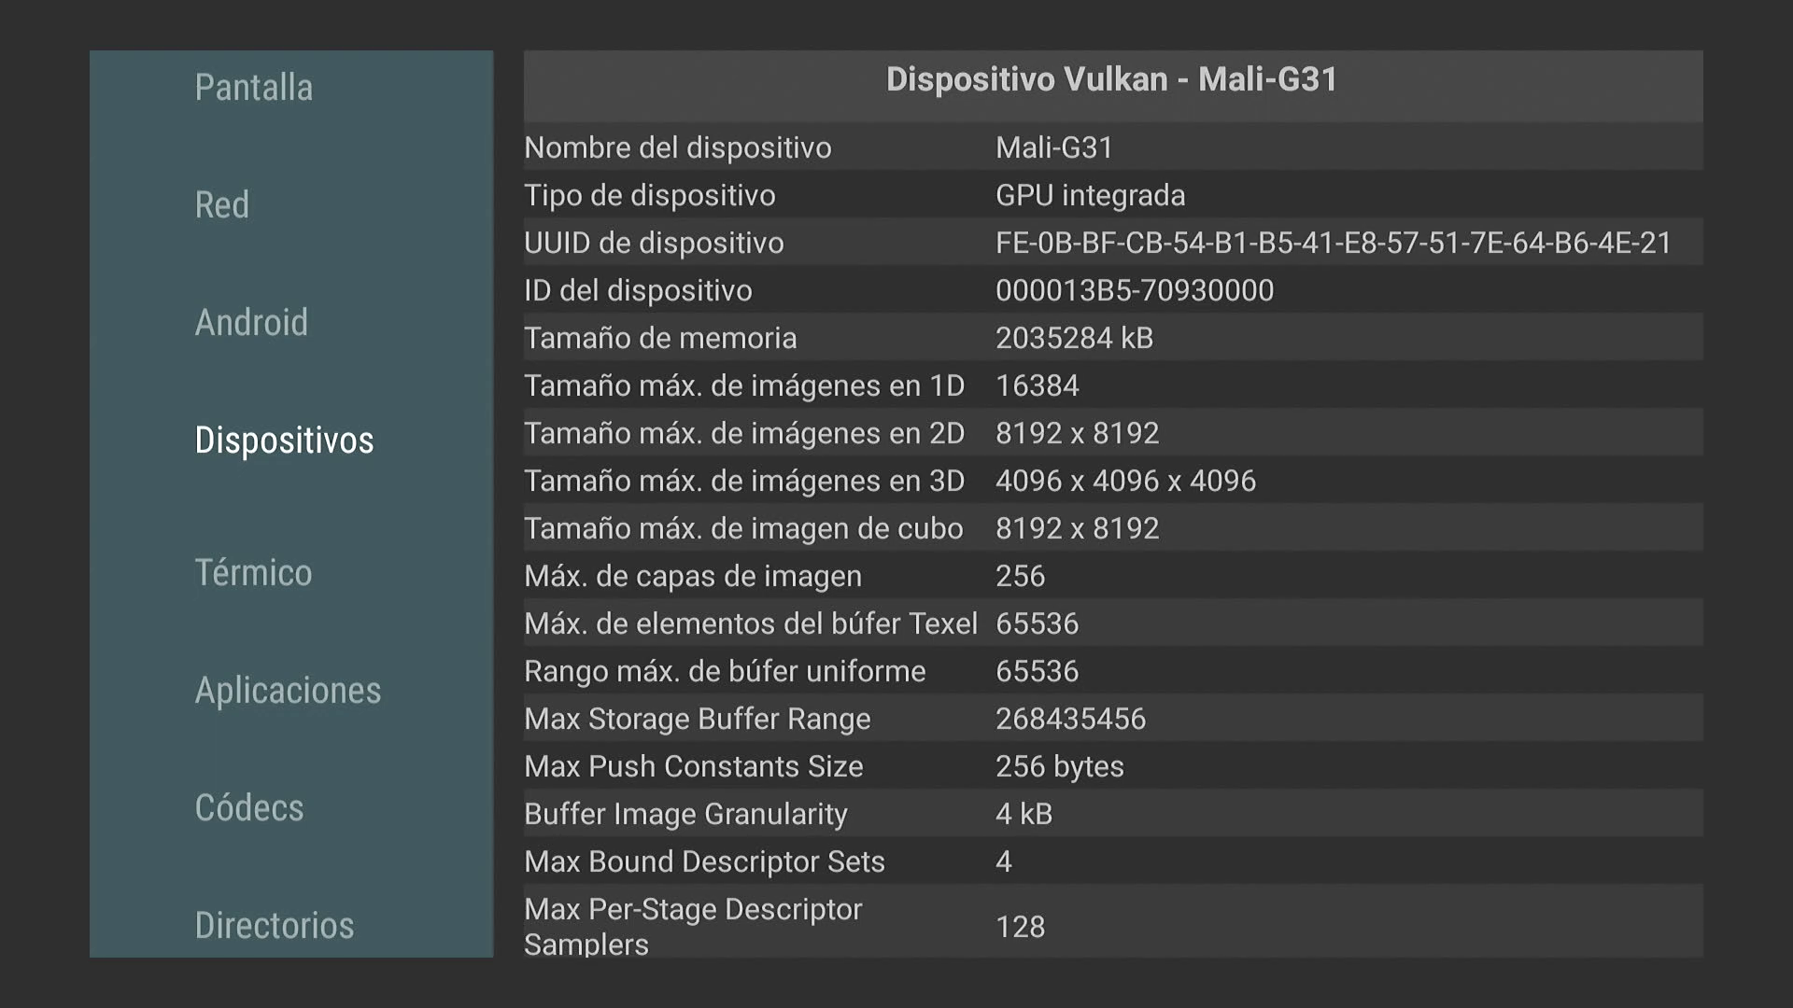This screenshot has width=1793, height=1008.
Task: Select the Red menu item
Action: pyautogui.click(x=222, y=205)
